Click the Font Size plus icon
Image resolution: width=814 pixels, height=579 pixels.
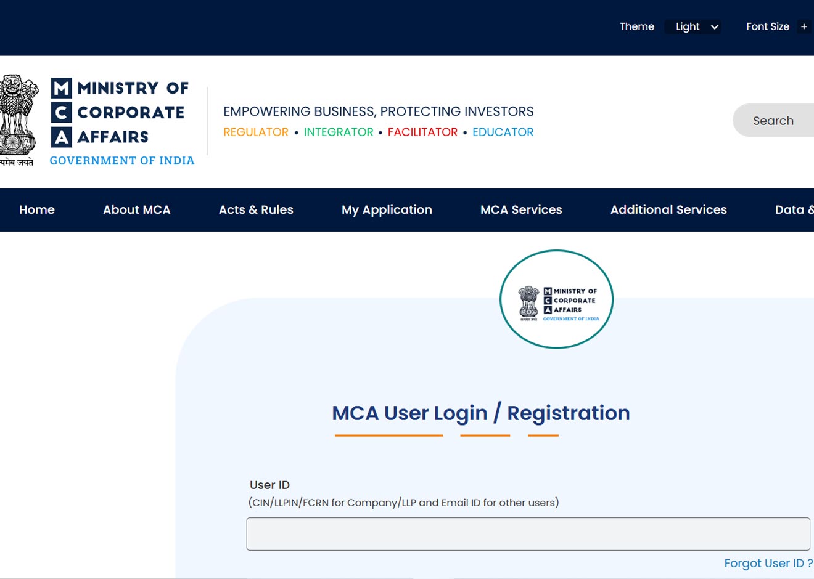point(804,26)
